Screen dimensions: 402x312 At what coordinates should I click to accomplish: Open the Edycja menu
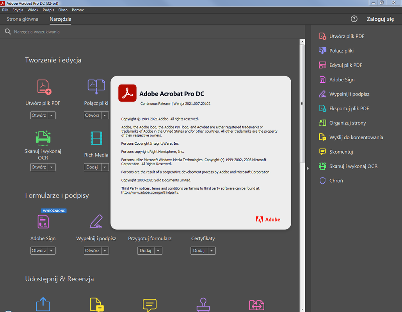click(18, 10)
